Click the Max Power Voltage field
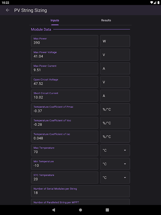 (x=64, y=55)
